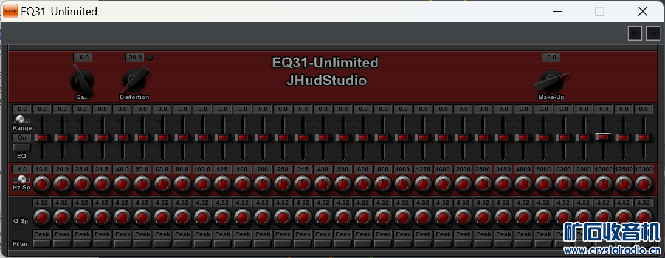Click the Make-Up knob

(x=551, y=80)
